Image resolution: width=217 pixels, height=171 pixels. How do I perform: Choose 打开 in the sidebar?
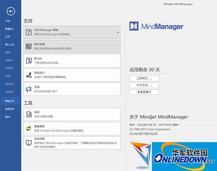8,37
